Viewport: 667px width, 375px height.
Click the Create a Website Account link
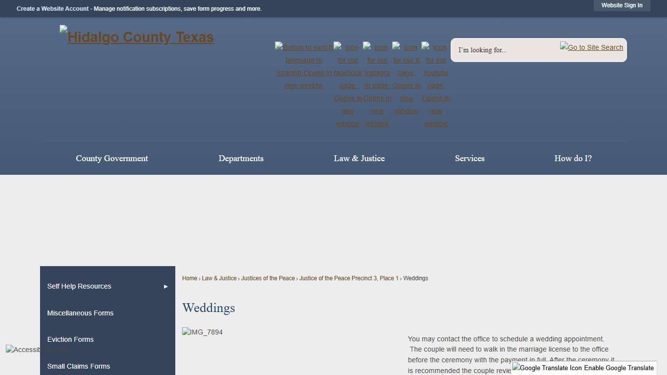52,8
